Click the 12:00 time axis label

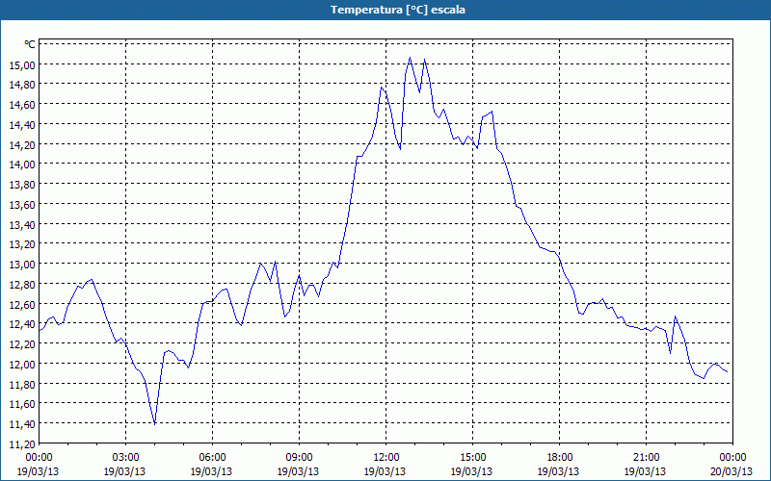386,458
